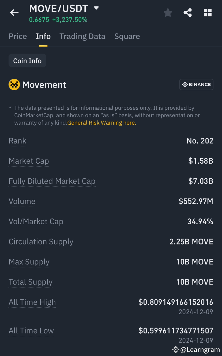Expand the Market Cap definition

point(29,161)
